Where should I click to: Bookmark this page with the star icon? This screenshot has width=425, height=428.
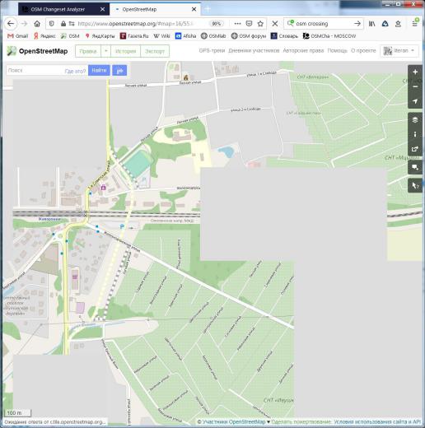pyautogui.click(x=260, y=24)
